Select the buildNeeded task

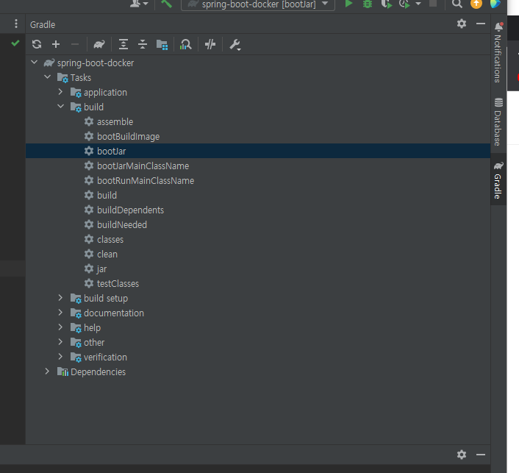pyautogui.click(x=122, y=225)
